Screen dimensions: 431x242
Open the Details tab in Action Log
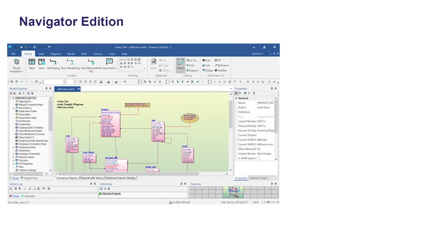14,196
